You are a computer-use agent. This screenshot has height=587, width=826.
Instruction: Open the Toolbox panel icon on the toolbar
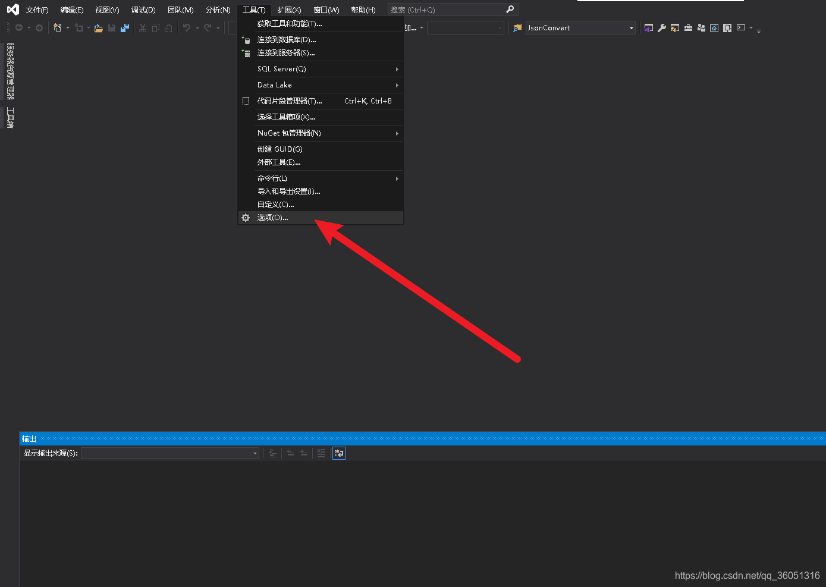689,27
